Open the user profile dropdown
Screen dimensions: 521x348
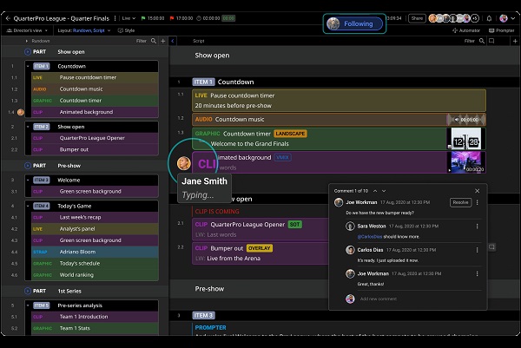[x=507, y=18]
